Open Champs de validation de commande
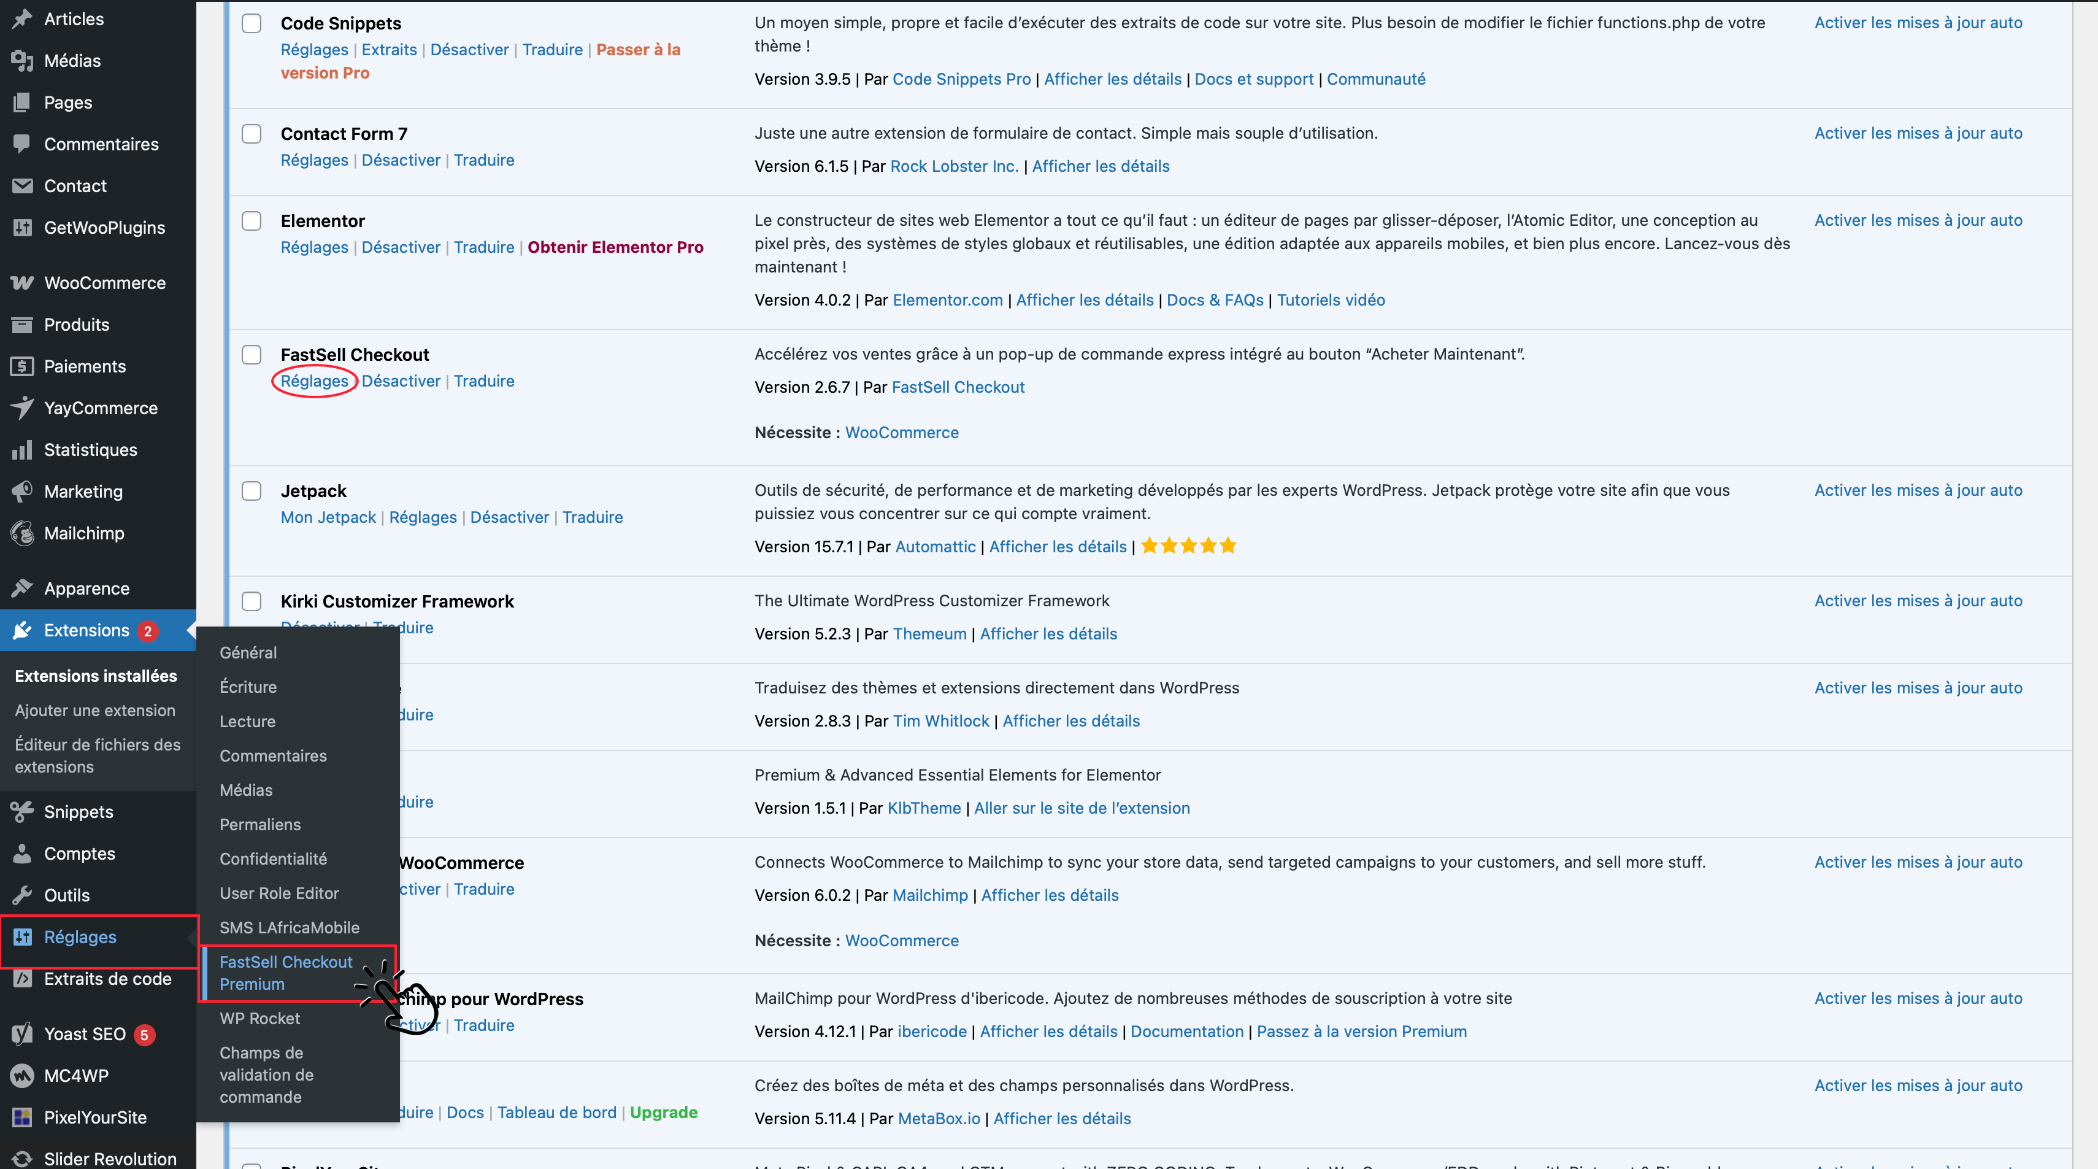The width and height of the screenshot is (2098, 1169). (x=266, y=1074)
